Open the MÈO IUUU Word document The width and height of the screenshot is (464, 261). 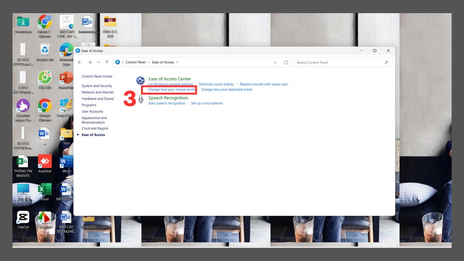(x=67, y=189)
